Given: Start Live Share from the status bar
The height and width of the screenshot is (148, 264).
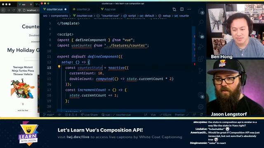Looking at the screenshot, I should coord(89,115).
